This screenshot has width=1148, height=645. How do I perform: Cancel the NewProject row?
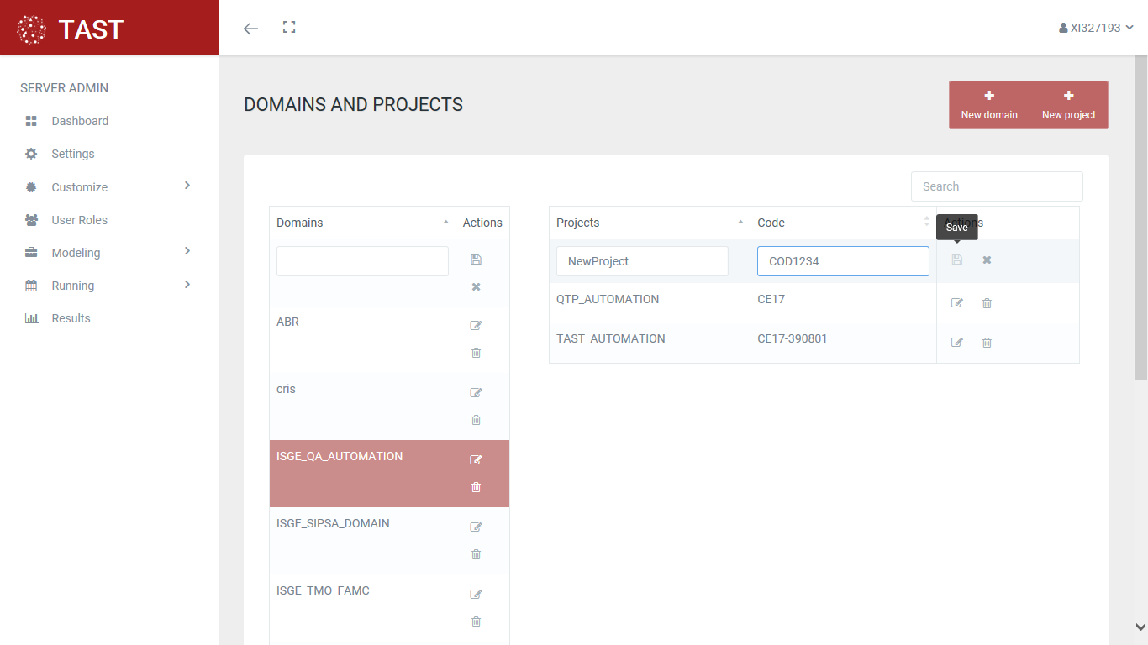click(987, 260)
